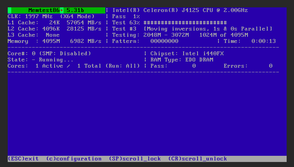Click the Pass 1% progress line
The image size is (294, 167).
coord(126,17)
